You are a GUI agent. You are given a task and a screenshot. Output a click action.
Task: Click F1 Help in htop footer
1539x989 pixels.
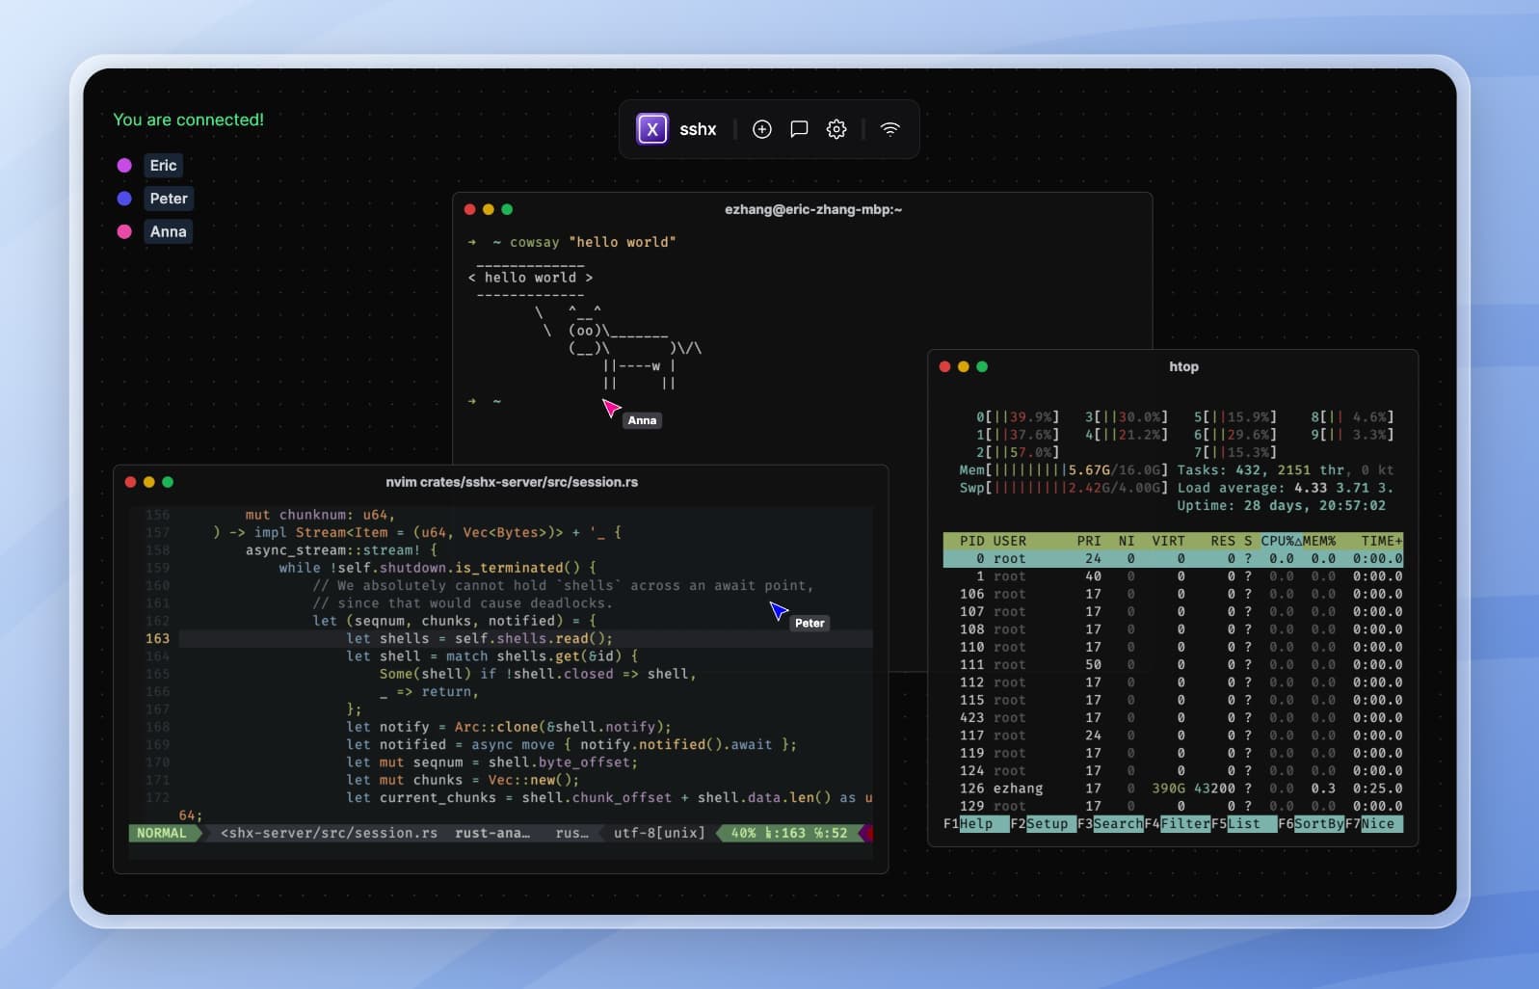(976, 823)
